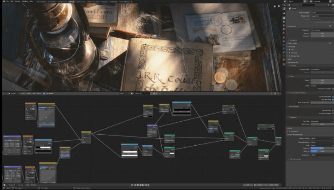Disable Use Hair BVH
The height and width of the screenshot is (190, 334).
click(333, 100)
